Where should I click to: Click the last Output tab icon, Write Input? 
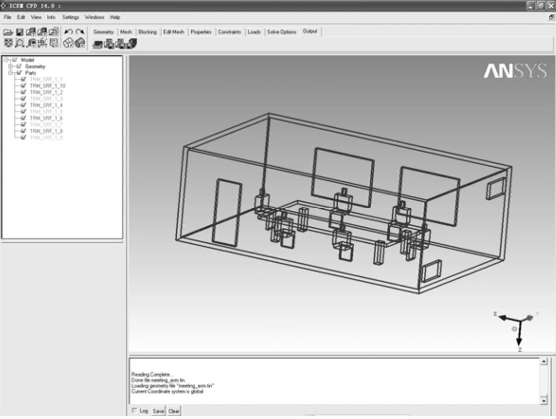point(133,44)
